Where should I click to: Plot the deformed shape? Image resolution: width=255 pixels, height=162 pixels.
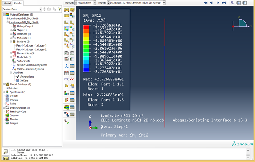click(x=72, y=23)
